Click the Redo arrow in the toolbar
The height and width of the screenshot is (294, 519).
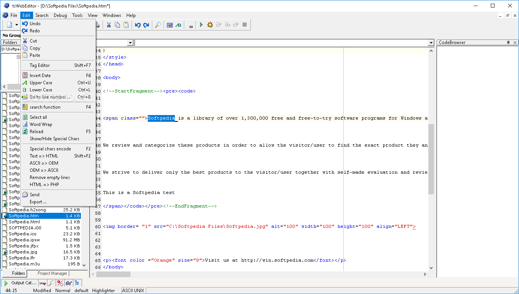pyautogui.click(x=146, y=25)
